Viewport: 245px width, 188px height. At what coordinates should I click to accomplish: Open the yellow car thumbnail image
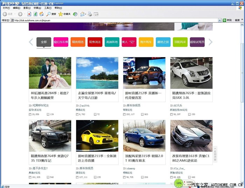(97, 136)
